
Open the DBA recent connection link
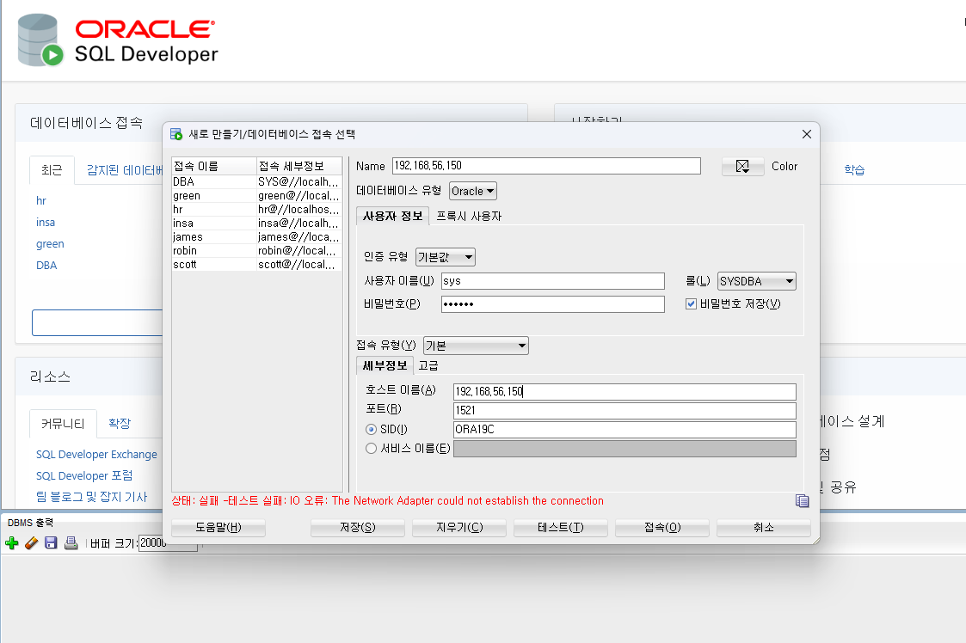click(46, 266)
